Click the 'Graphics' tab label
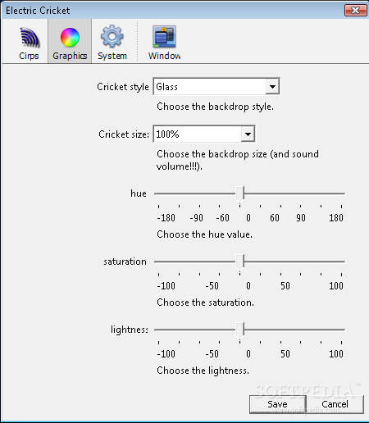The image size is (369, 423). pyautogui.click(x=70, y=56)
